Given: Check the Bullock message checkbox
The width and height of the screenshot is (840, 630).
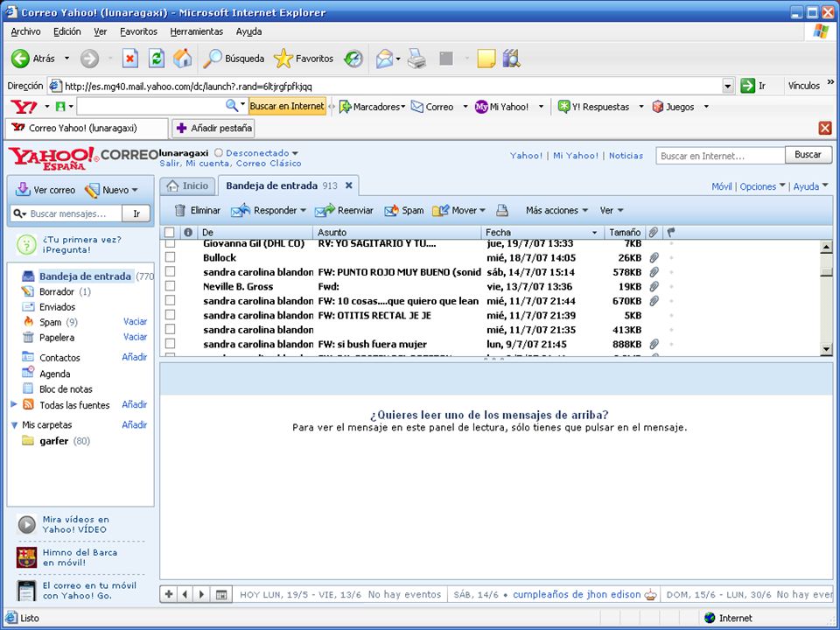Looking at the screenshot, I should pos(171,257).
